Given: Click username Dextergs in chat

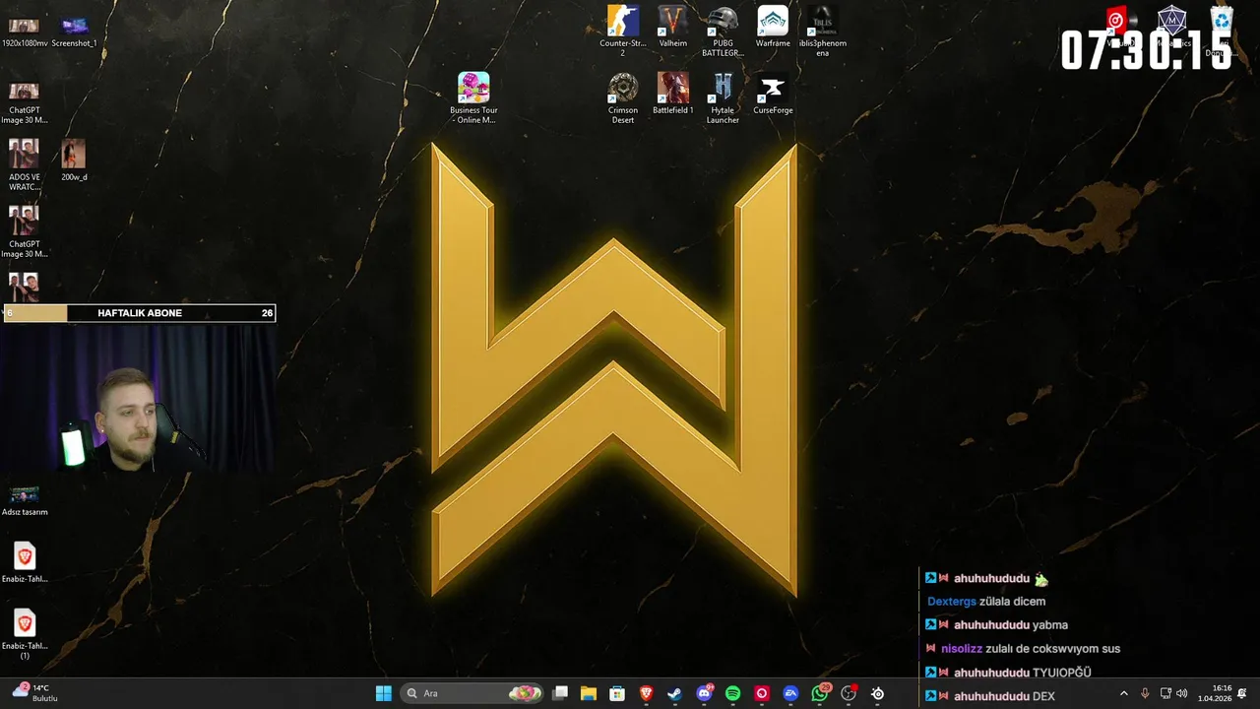Looking at the screenshot, I should [x=951, y=602].
